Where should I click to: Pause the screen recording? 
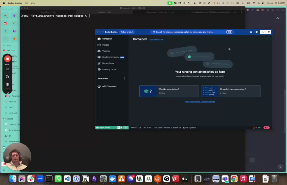(x=7, y=69)
